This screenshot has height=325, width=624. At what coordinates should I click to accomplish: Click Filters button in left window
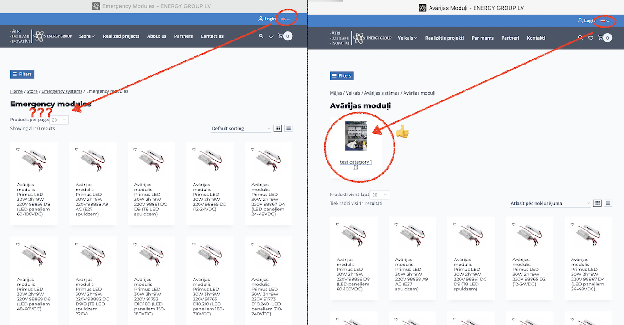[22, 74]
